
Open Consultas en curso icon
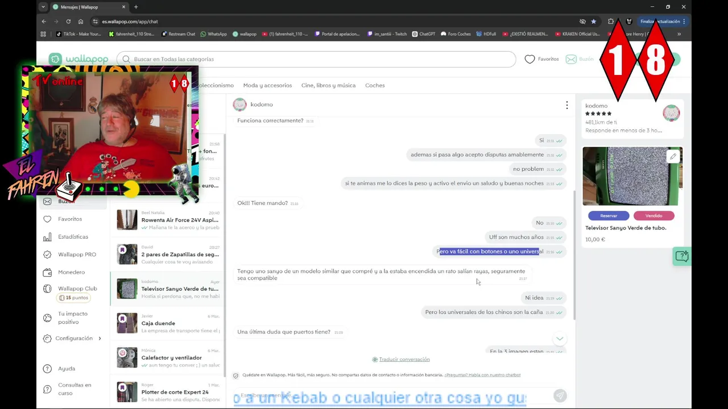[47, 389]
